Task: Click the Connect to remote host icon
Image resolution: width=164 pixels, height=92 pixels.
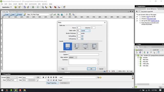Action: coord(137,53)
